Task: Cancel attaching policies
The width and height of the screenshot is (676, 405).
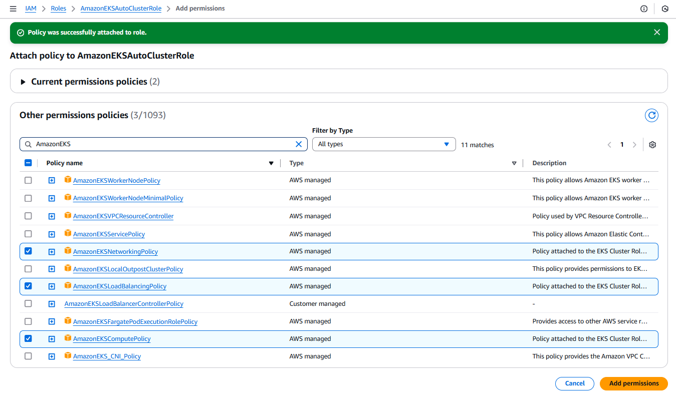Action: tap(575, 383)
